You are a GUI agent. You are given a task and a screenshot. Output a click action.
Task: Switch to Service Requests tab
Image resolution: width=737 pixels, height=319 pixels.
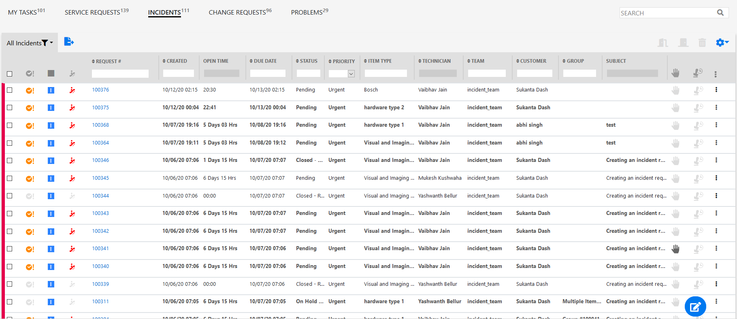tap(97, 12)
